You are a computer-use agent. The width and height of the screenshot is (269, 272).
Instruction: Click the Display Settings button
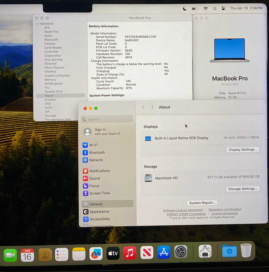click(x=243, y=150)
